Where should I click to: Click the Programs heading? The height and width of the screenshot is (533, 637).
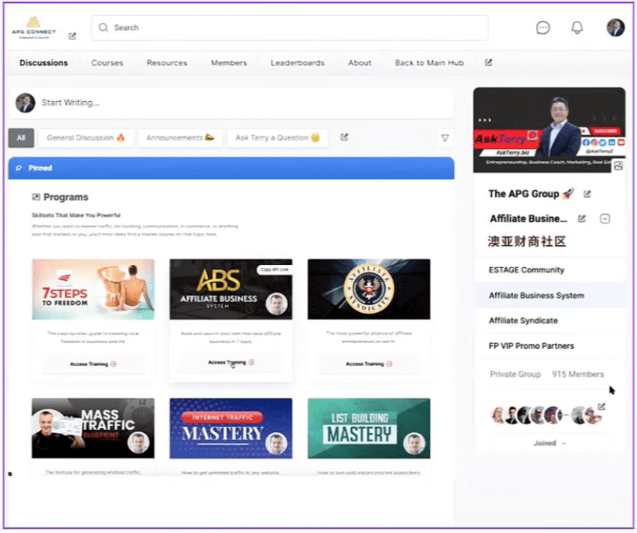point(65,197)
